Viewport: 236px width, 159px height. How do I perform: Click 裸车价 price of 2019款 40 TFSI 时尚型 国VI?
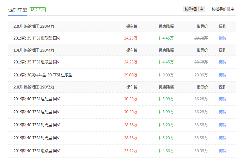(131, 125)
